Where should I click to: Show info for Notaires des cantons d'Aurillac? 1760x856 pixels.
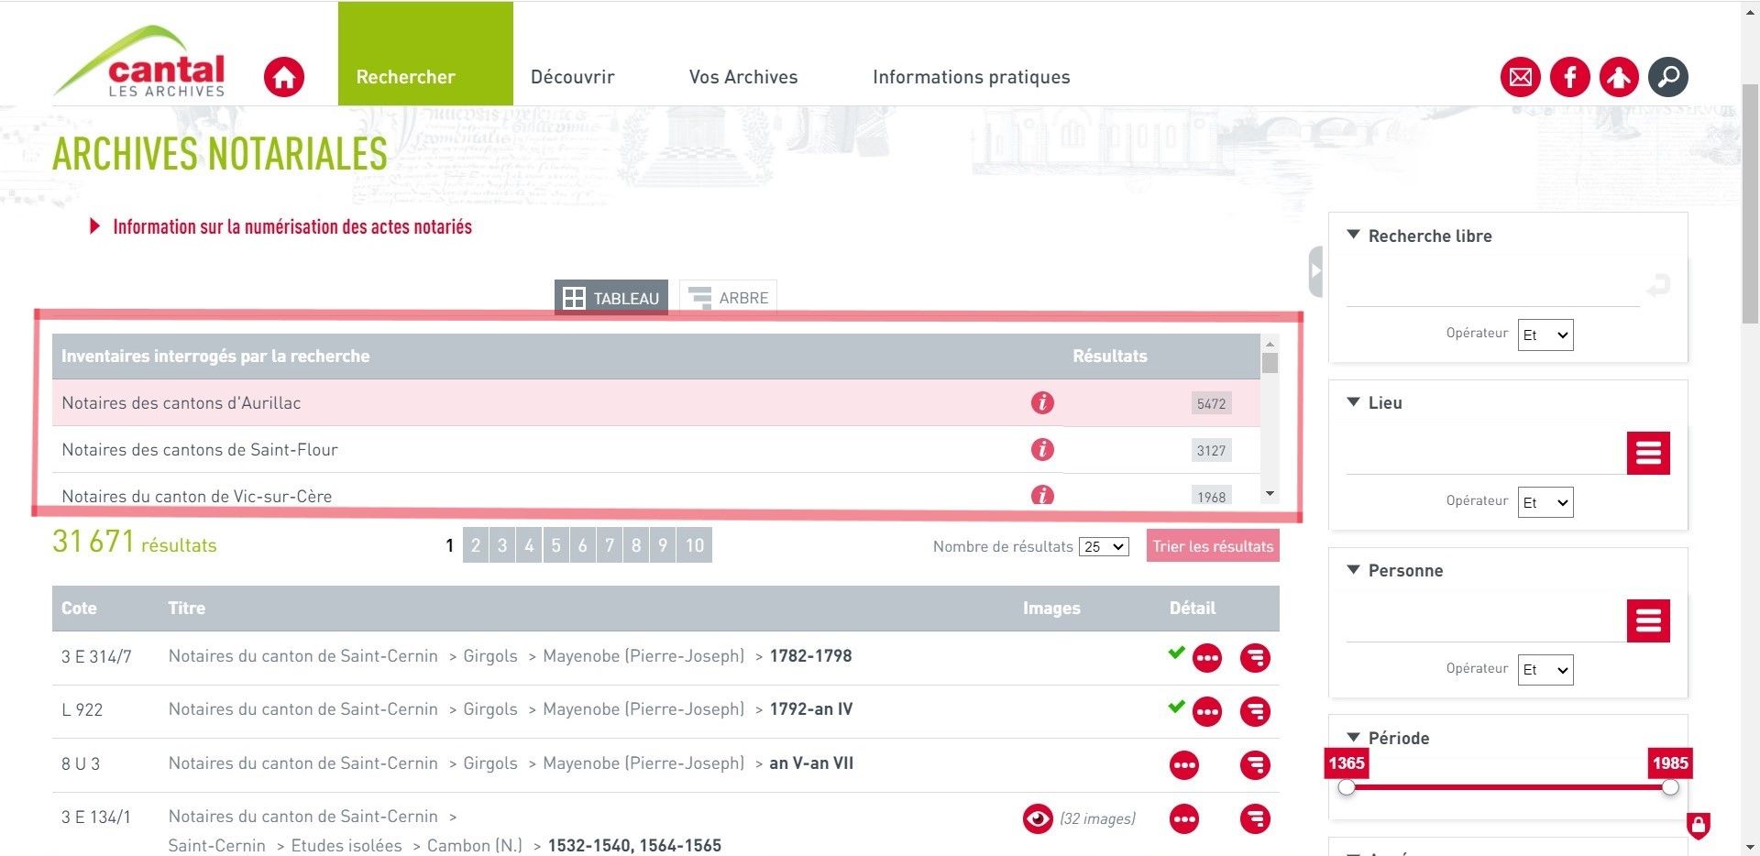pyautogui.click(x=1042, y=403)
